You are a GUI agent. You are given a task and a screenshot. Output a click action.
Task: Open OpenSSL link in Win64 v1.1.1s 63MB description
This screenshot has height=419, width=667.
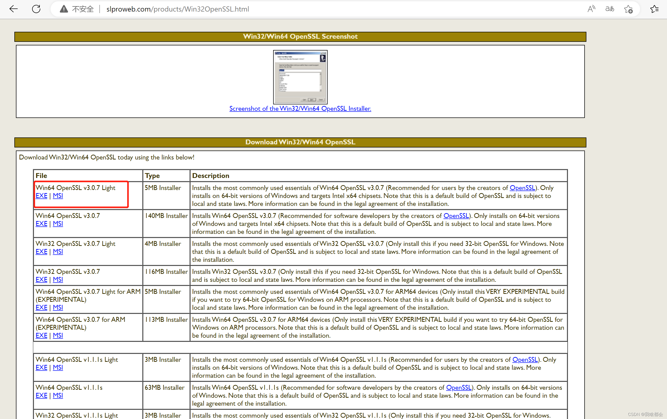pyautogui.click(x=459, y=387)
